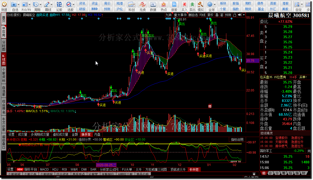
Task: Click the red 买入 buy icon
Action: click(184, 5)
